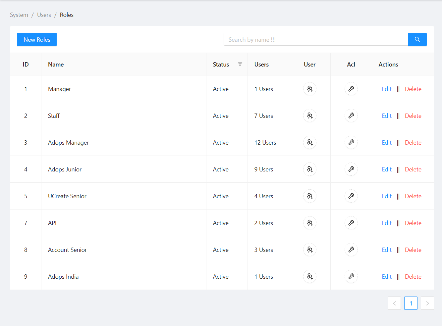Edit the Adops Junior role
This screenshot has height=326, width=442.
click(387, 169)
